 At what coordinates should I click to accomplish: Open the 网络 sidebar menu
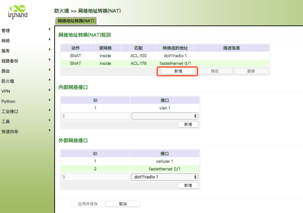click(6, 41)
